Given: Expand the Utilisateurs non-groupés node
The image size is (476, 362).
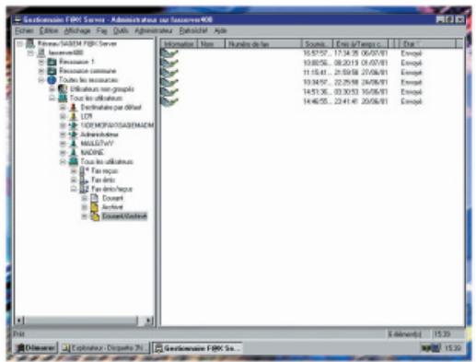Looking at the screenshot, I should pyautogui.click(x=52, y=89).
